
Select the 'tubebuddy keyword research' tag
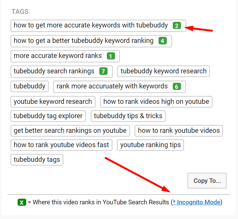click(163, 71)
